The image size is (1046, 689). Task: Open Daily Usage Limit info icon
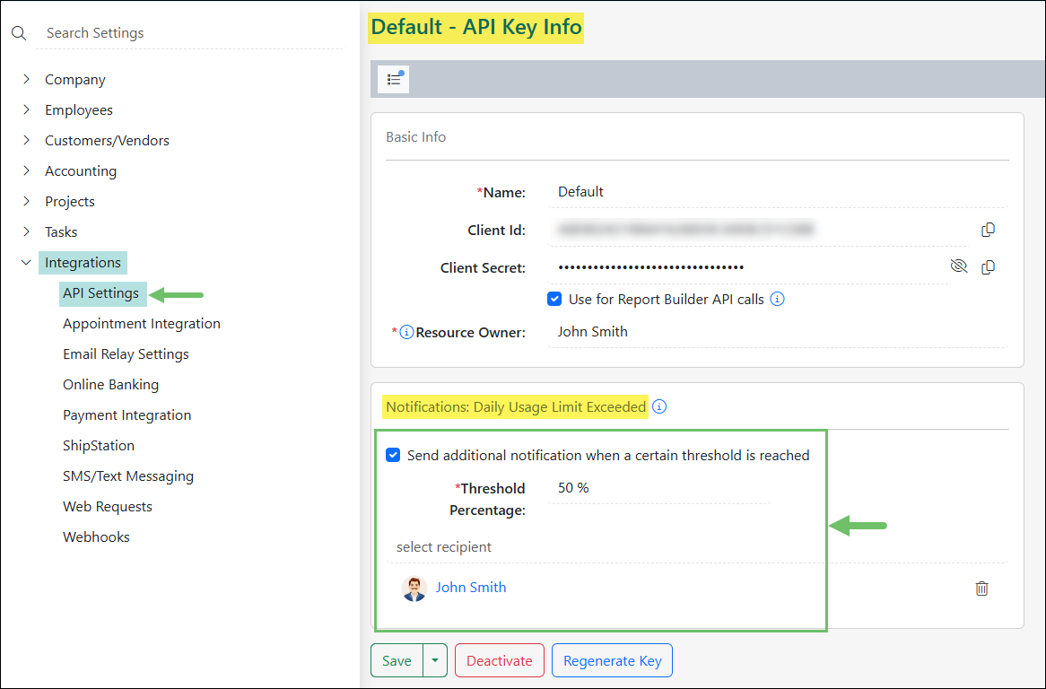[659, 407]
